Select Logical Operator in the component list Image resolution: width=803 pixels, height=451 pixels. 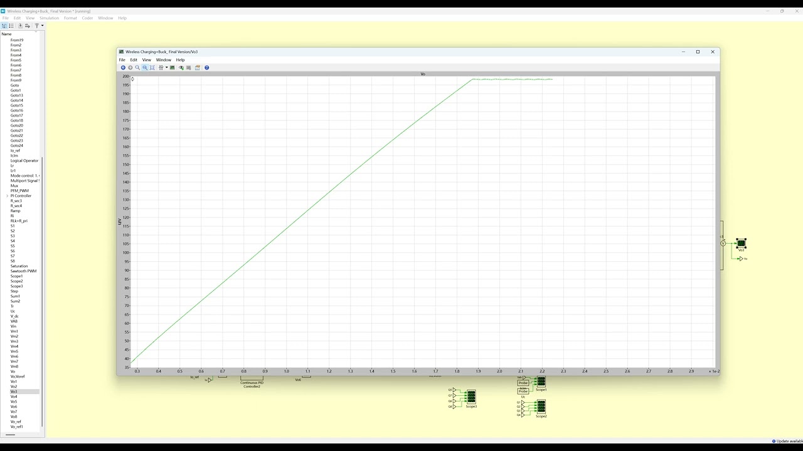pyautogui.click(x=24, y=161)
